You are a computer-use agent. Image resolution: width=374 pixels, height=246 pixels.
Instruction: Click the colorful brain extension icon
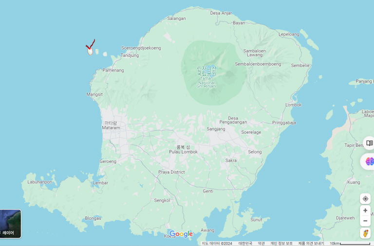pyautogui.click(x=369, y=161)
